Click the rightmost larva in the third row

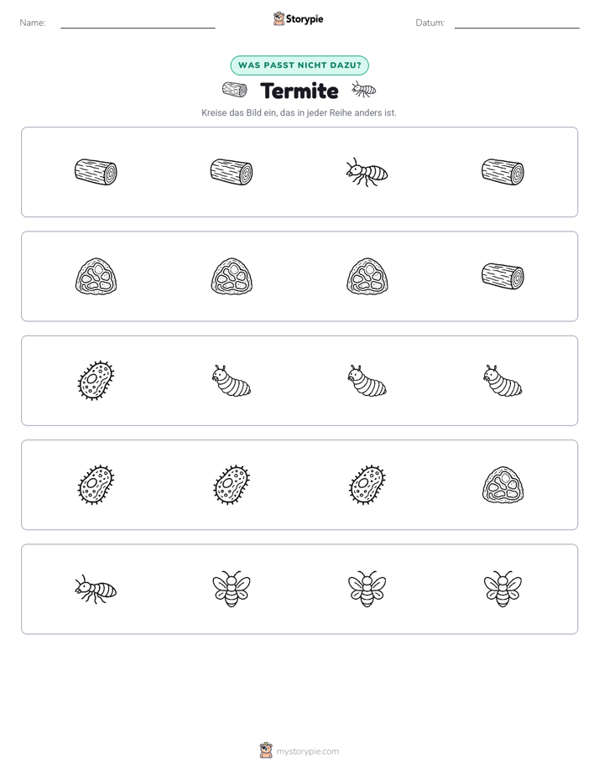pos(503,381)
